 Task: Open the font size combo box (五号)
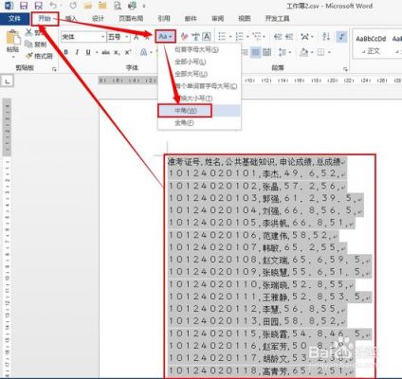pos(119,37)
